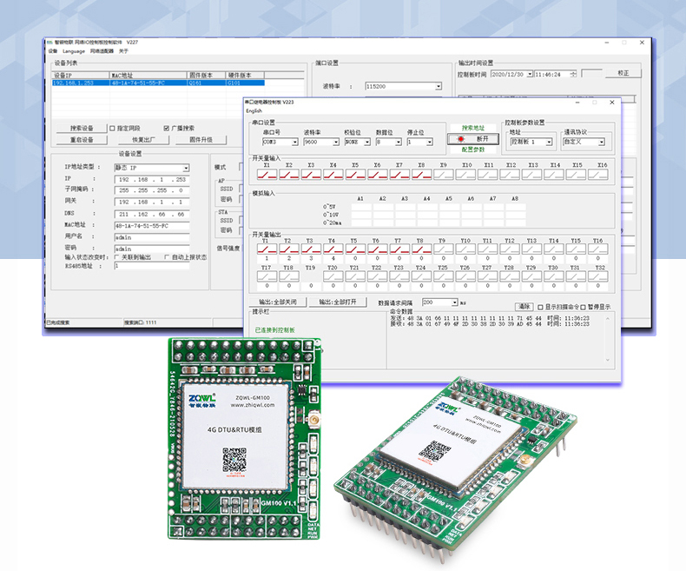Uncheck the 广播搜索 checkbox

click(167, 128)
